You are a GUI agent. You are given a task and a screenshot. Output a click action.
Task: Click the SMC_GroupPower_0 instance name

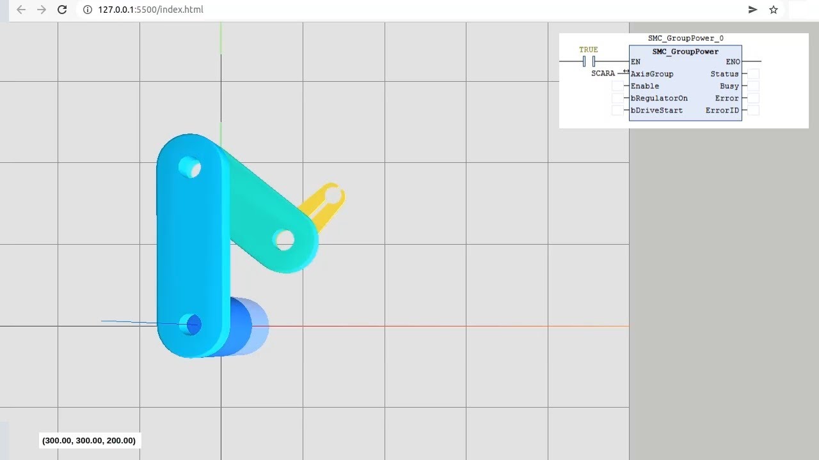[x=685, y=38]
